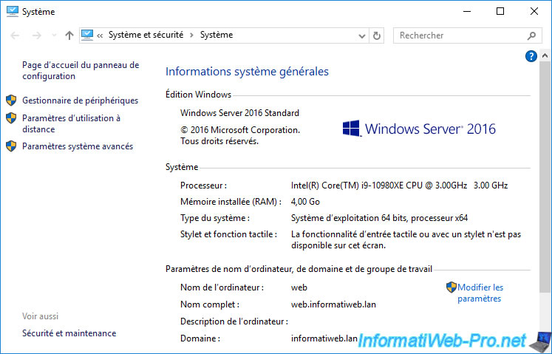This screenshot has width=552, height=354.
Task: Click shield icon beside Paramètres d'utilisation à distance
Action: [x=11, y=118]
